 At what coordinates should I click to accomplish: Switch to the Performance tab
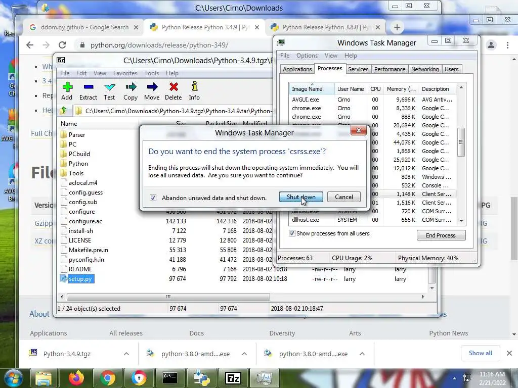pos(390,69)
